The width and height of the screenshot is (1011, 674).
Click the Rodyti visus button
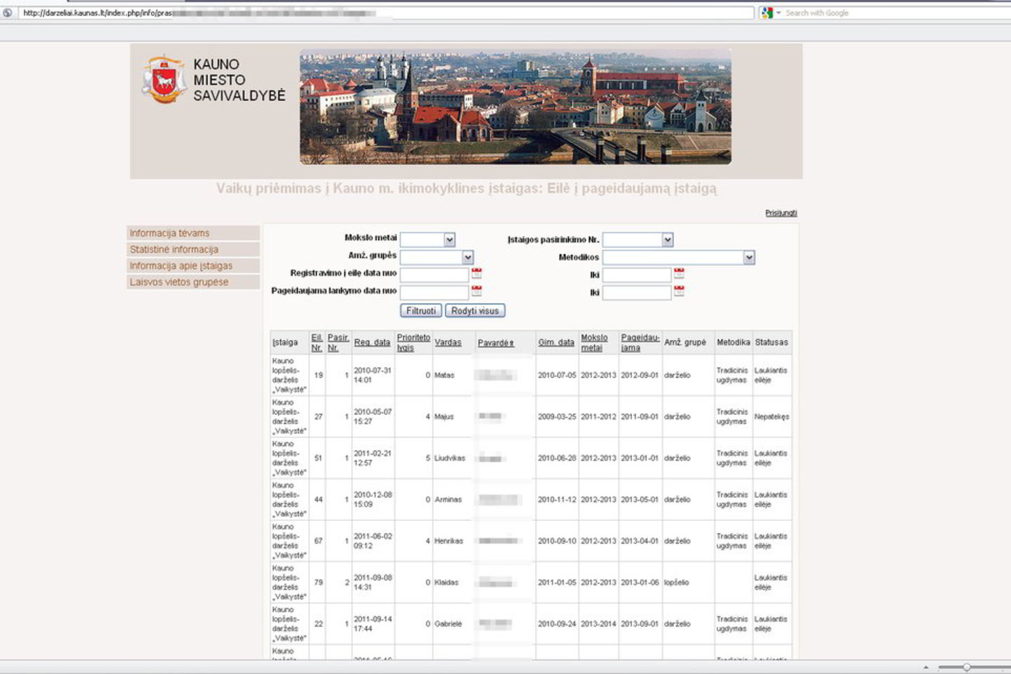coord(475,310)
